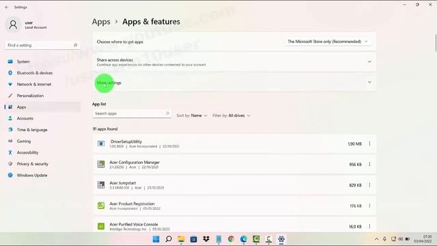Open the taskbar clock and date
The image size is (437, 246).
(x=423, y=239)
